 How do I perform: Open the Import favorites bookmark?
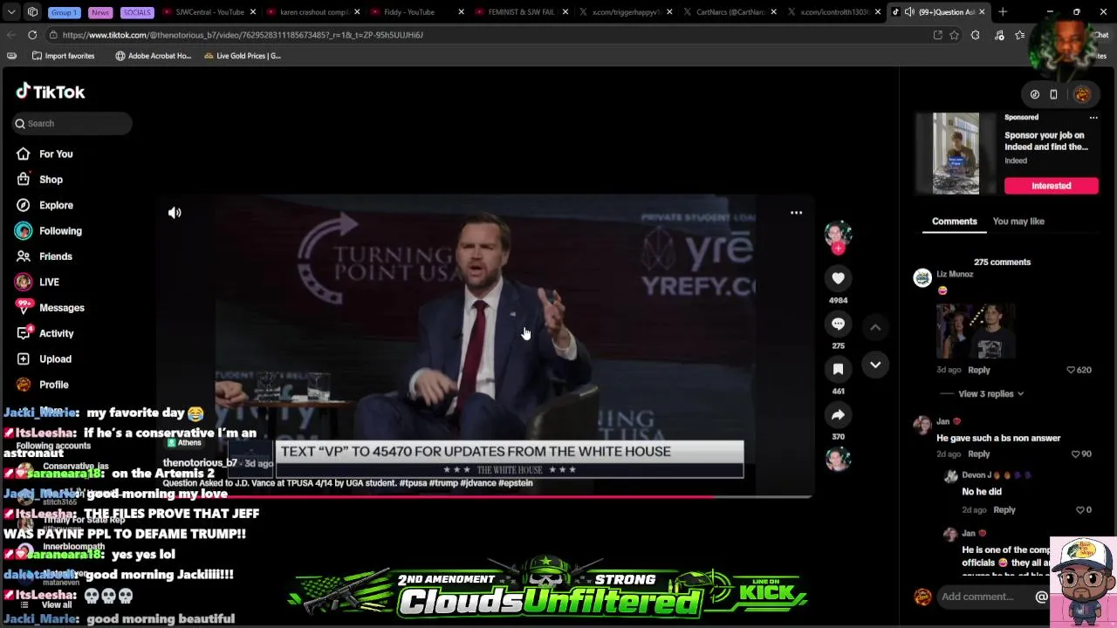point(64,56)
